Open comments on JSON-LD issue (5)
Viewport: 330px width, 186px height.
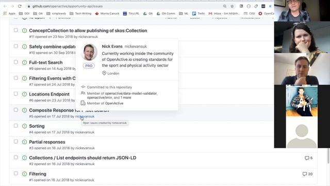point(308,158)
